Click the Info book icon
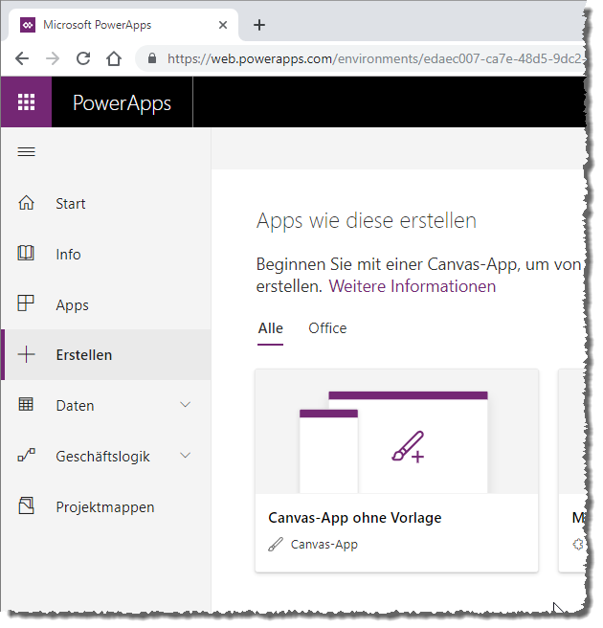The width and height of the screenshot is (603, 628). point(27,254)
